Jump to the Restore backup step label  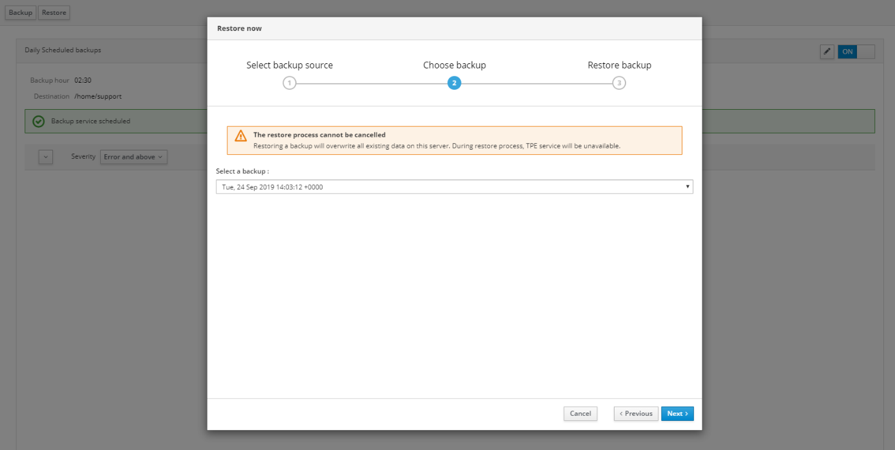point(619,65)
